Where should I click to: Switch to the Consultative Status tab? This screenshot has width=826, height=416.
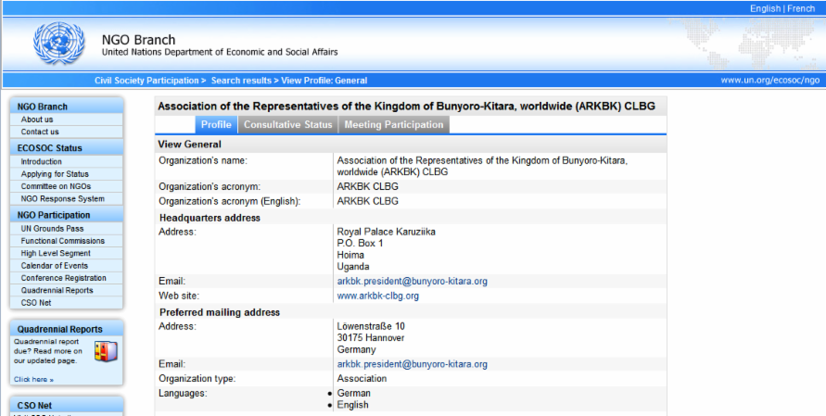tap(287, 125)
